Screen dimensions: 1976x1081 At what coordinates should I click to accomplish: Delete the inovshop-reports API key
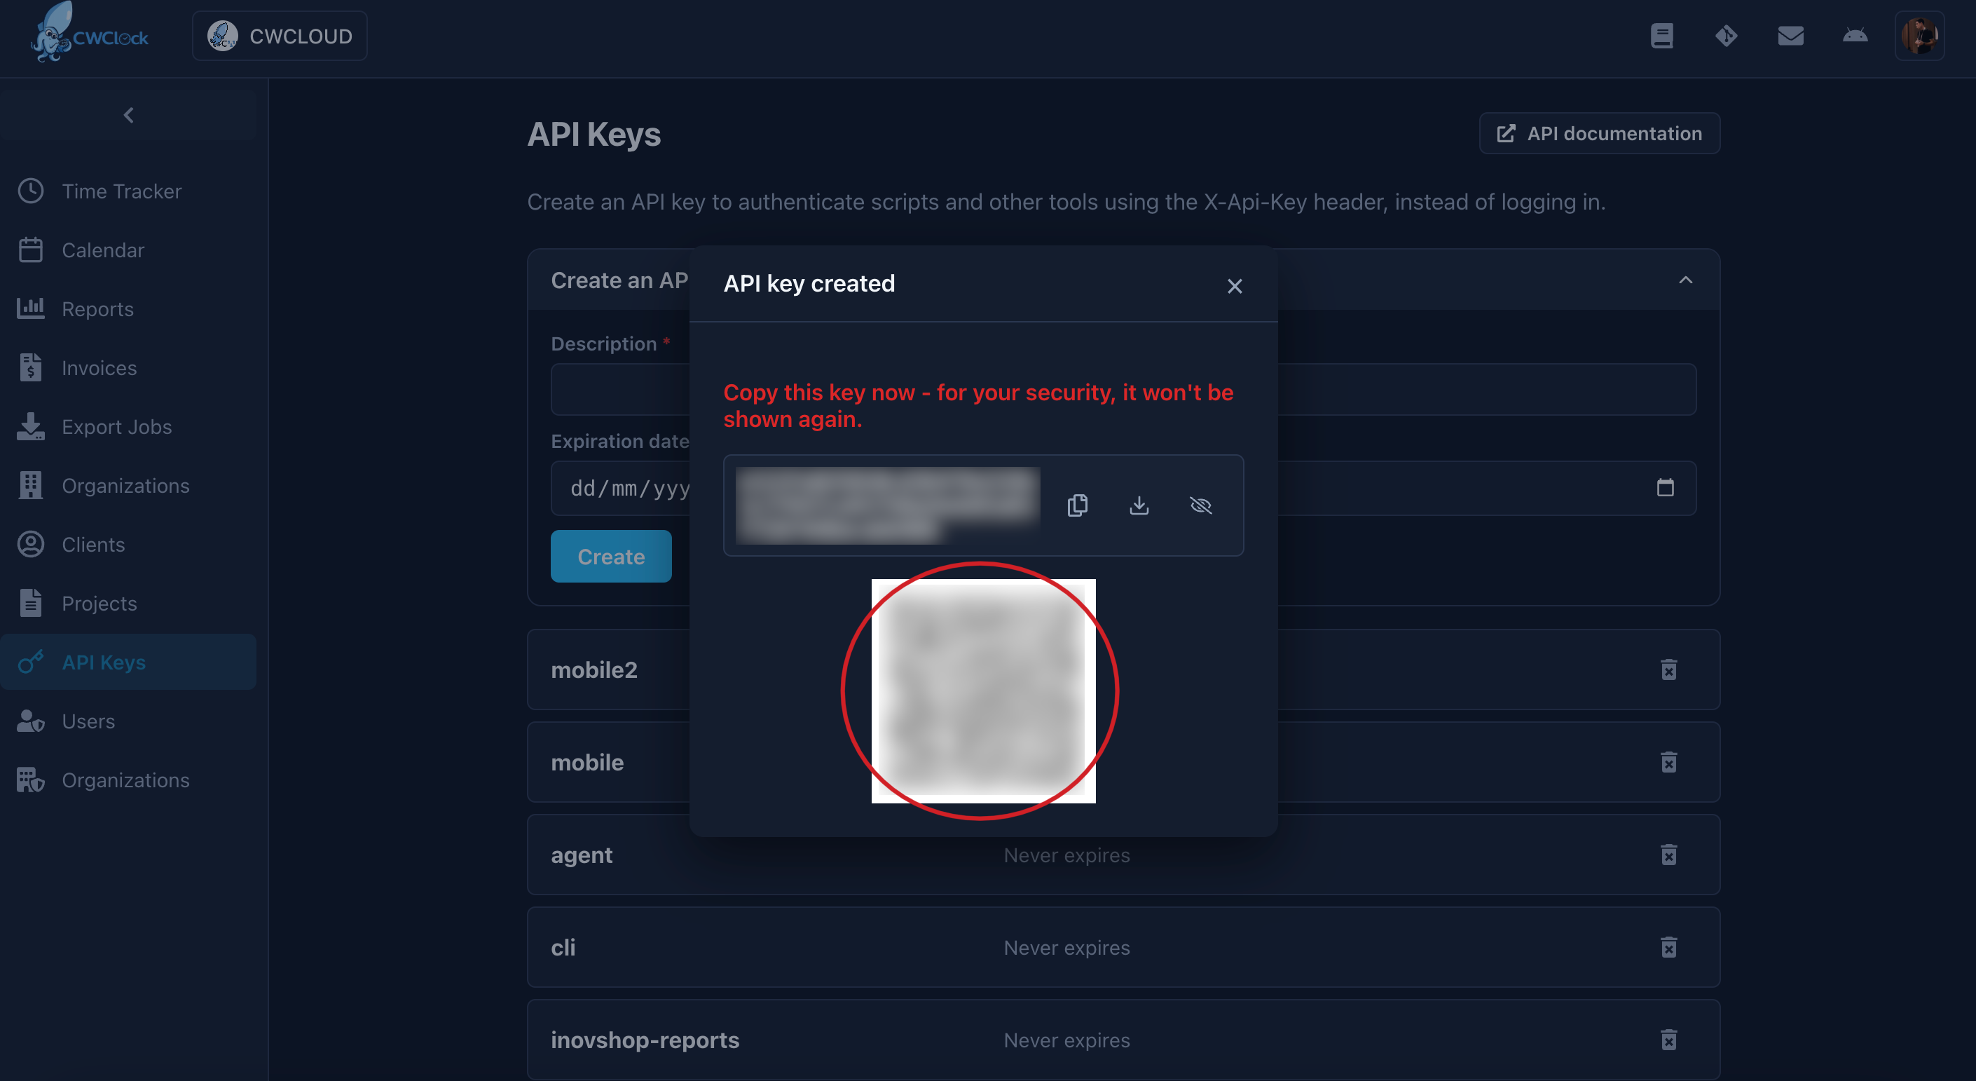point(1668,1040)
